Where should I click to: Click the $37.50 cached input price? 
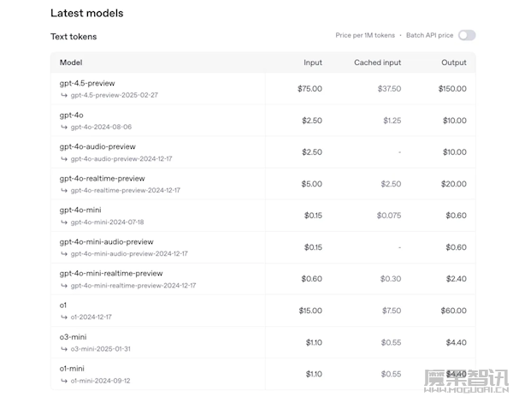click(389, 89)
